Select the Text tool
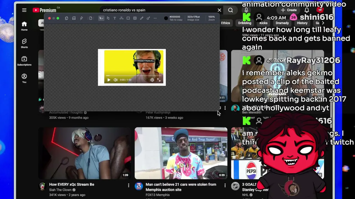This screenshot has height=199, width=355. pyautogui.click(x=115, y=18)
